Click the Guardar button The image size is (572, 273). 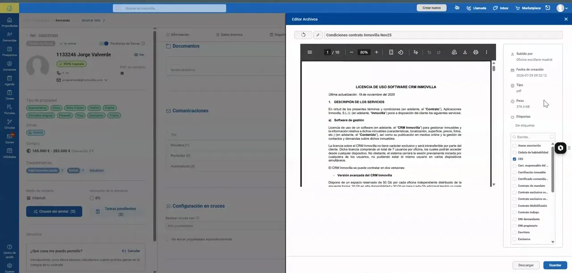click(555, 265)
